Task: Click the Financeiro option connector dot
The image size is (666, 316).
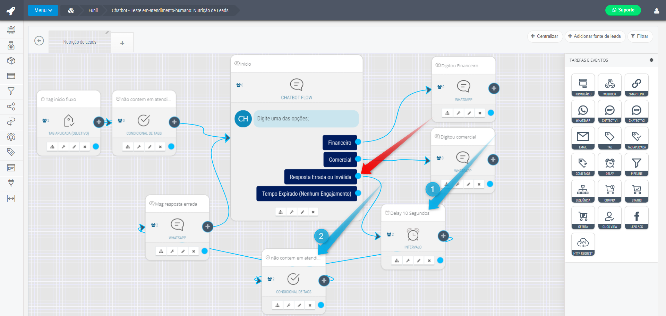Action: tap(358, 142)
